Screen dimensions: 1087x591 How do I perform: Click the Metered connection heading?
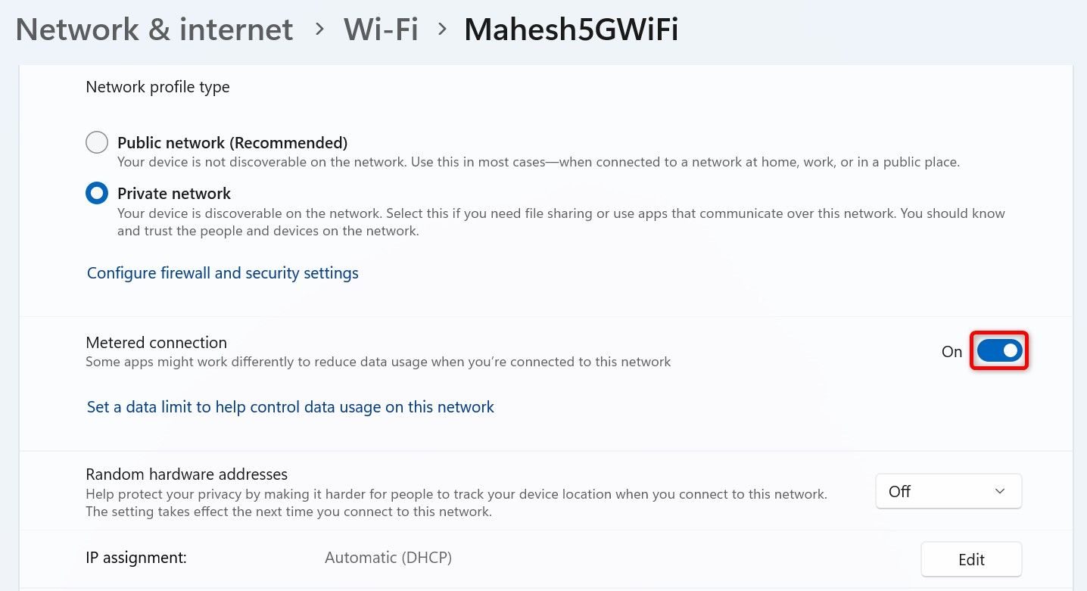pyautogui.click(x=157, y=343)
